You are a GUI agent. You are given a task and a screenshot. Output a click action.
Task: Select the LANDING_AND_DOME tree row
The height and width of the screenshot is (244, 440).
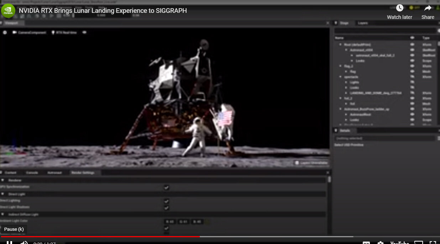coord(376,93)
